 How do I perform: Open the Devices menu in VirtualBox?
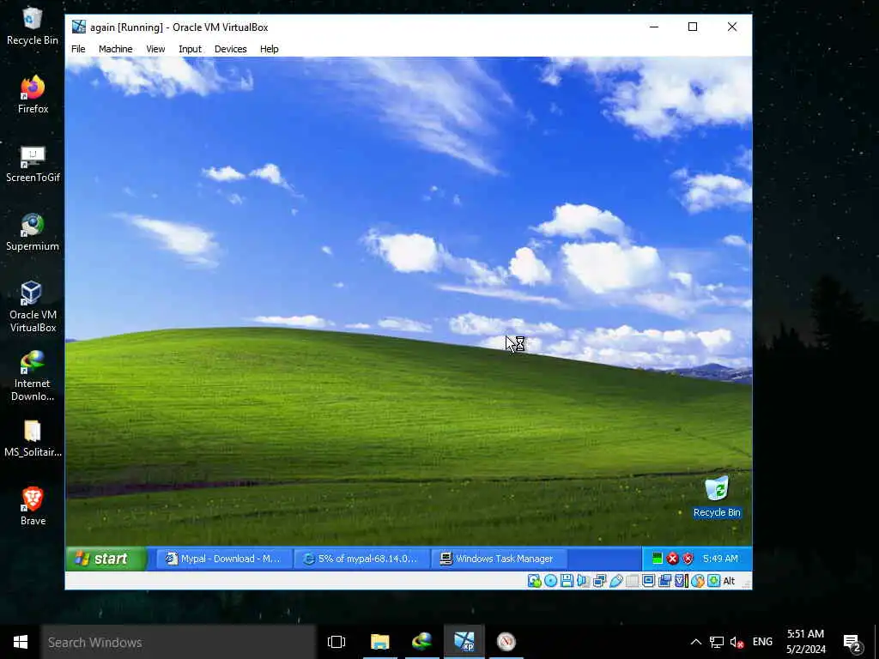[x=230, y=49]
